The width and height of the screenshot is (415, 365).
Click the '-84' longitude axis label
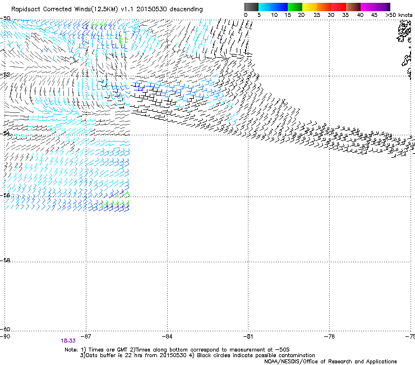tap(167, 336)
